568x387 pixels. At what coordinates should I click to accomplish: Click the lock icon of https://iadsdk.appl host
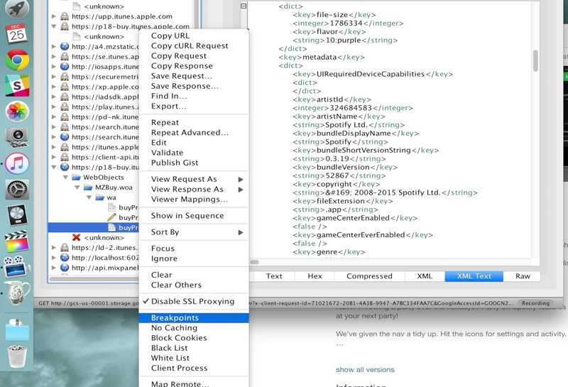(65, 97)
